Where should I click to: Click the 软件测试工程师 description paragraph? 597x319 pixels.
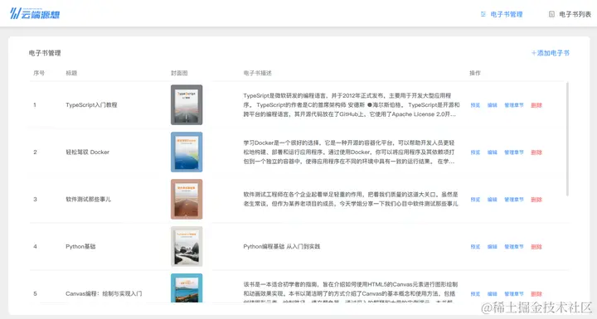click(x=351, y=200)
